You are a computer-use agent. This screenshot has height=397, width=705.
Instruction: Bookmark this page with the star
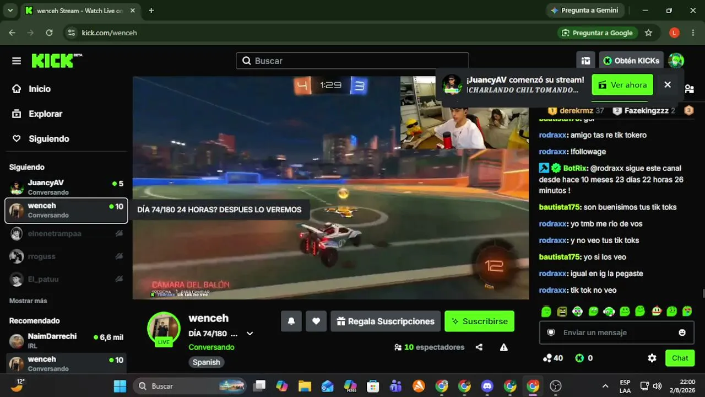pos(648,33)
